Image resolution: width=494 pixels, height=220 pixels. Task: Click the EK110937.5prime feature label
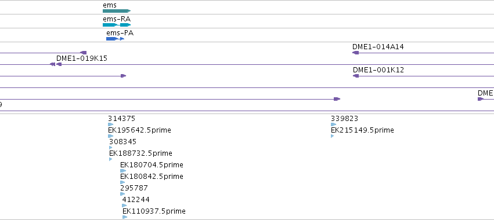coord(154,211)
